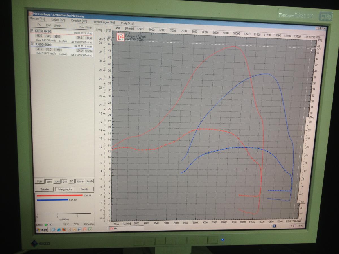The width and height of the screenshot is (339, 254).
Task: Click the red P4 logo in chart
Action: pos(121,37)
